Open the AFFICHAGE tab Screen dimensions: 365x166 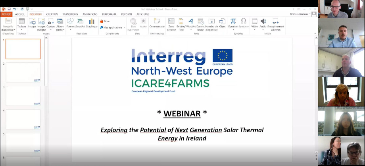coord(143,14)
